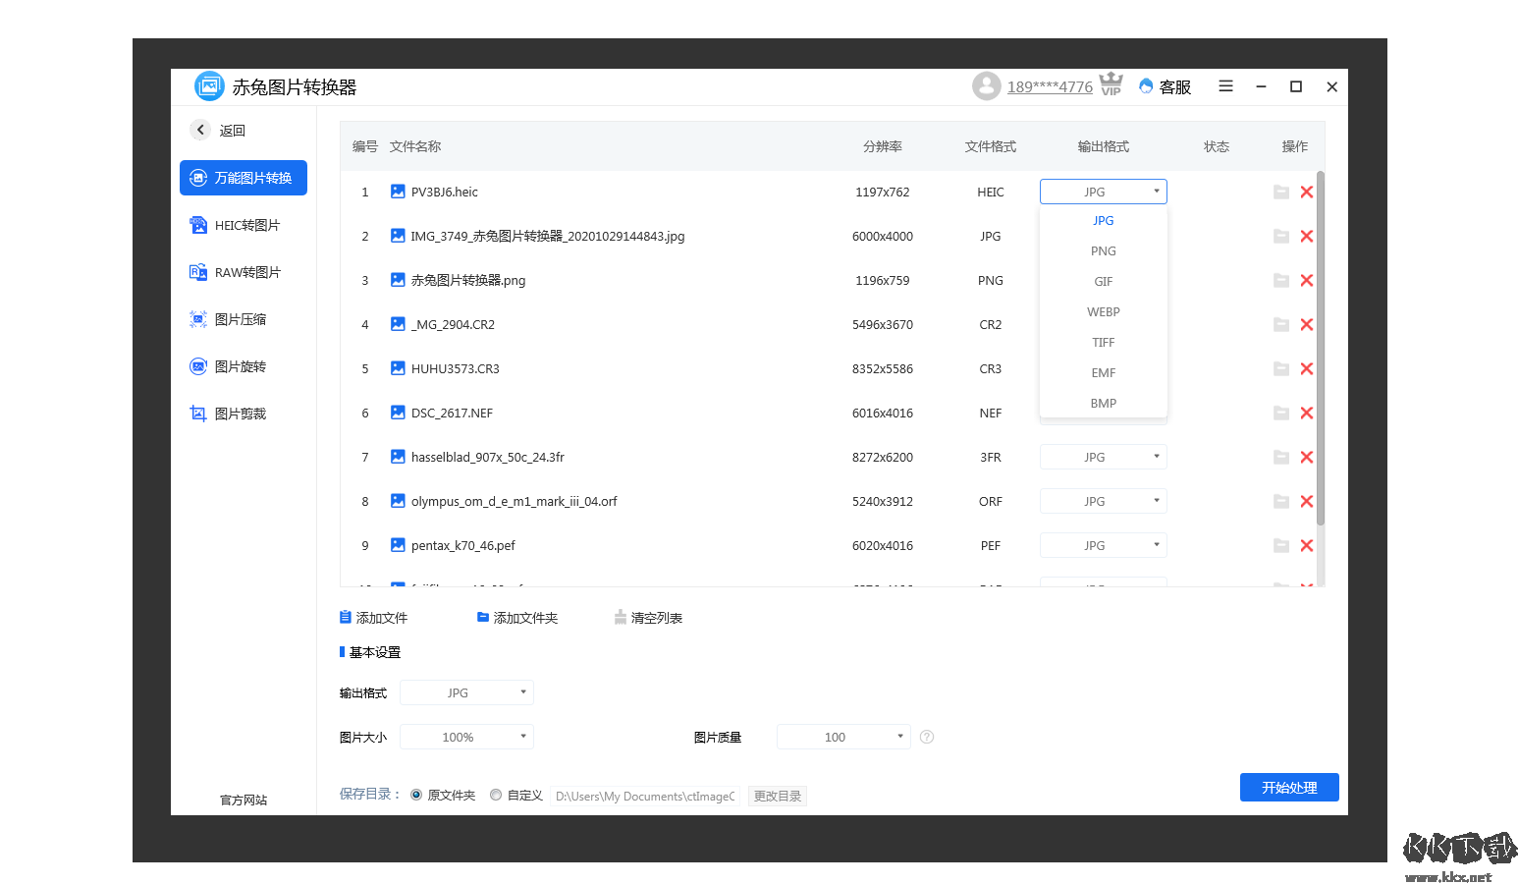The width and height of the screenshot is (1518, 884).
Task: Delete olympus_om_d row with red X
Action: click(x=1307, y=501)
